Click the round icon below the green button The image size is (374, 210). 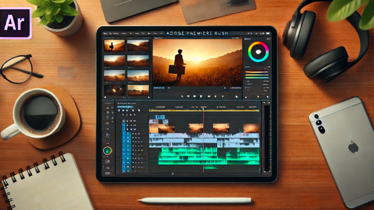pyautogui.click(x=107, y=162)
